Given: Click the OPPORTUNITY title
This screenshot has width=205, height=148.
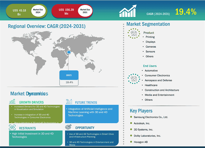Looking at the screenshot, I should [x=85, y=128].
